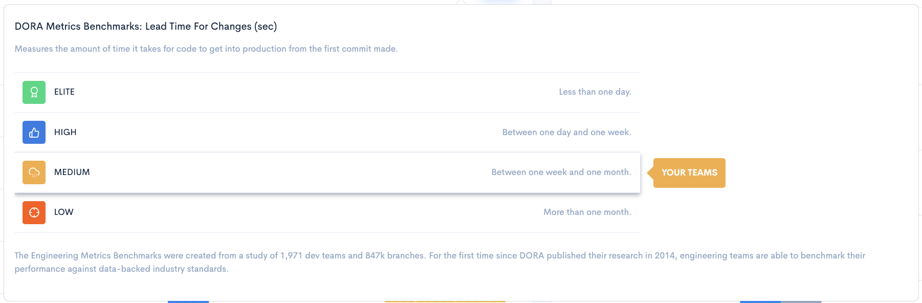Screen dimensions: 922x303
Task: Click the yellow Medium cloud icon
Action: 34,172
